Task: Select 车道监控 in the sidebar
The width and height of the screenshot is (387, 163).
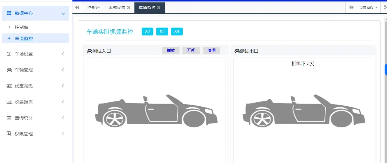Action: (x=24, y=39)
